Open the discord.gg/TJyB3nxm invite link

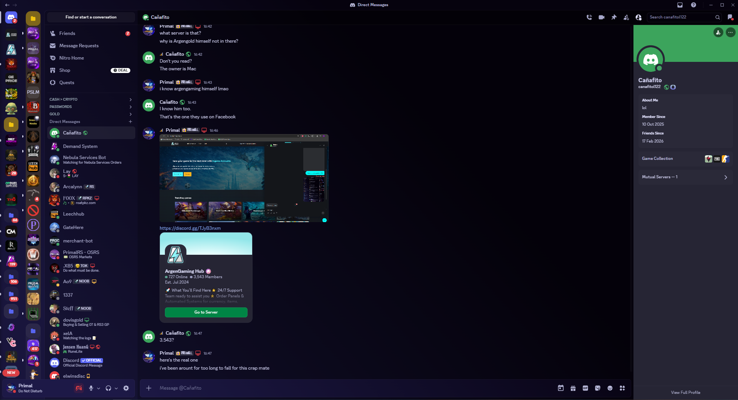pyautogui.click(x=190, y=228)
